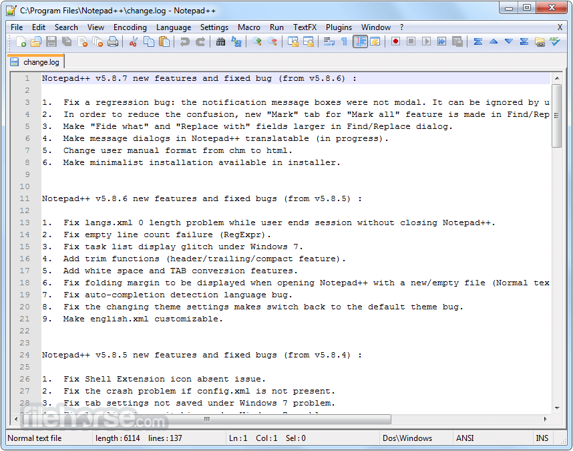
Task: Create a new file using toolbar icon
Action: (21, 41)
